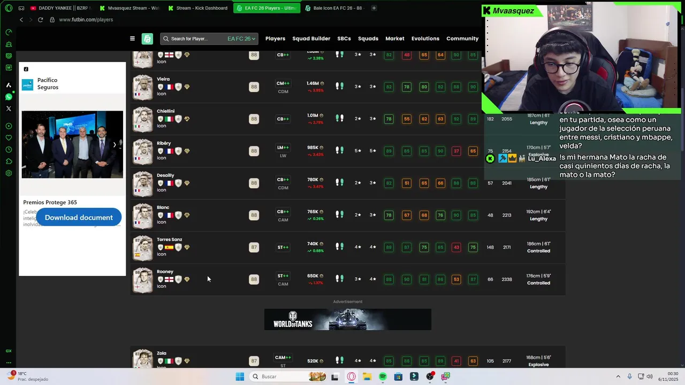The height and width of the screenshot is (385, 685).
Task: Open the Community menu
Action: point(462,38)
